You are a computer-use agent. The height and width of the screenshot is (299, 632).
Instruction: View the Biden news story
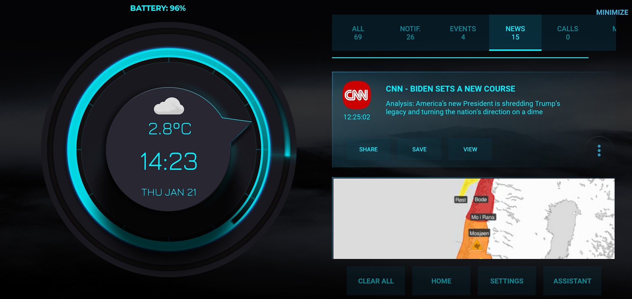coord(470,149)
